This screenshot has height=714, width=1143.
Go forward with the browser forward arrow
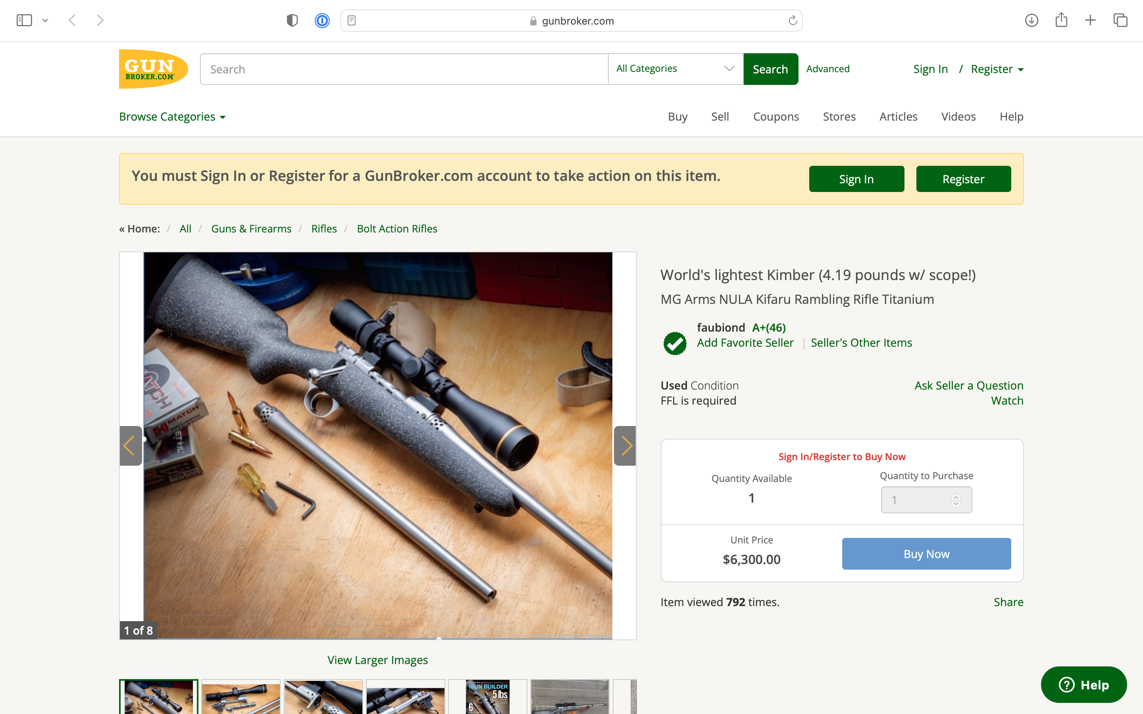tap(100, 20)
